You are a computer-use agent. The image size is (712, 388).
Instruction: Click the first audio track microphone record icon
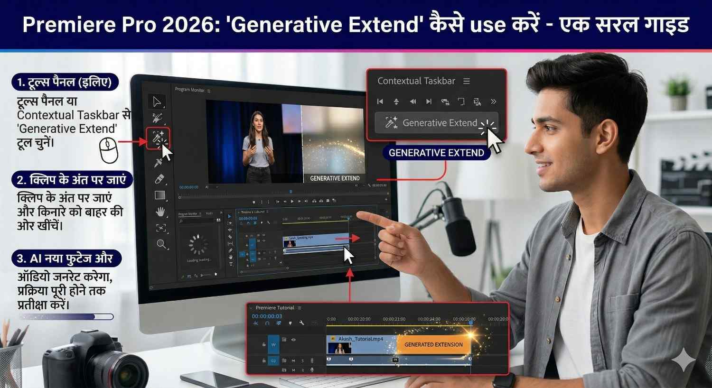click(312, 360)
